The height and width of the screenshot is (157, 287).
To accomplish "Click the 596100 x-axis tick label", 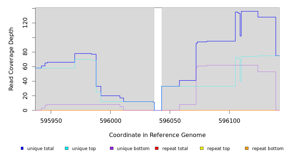I will click(229, 120).
